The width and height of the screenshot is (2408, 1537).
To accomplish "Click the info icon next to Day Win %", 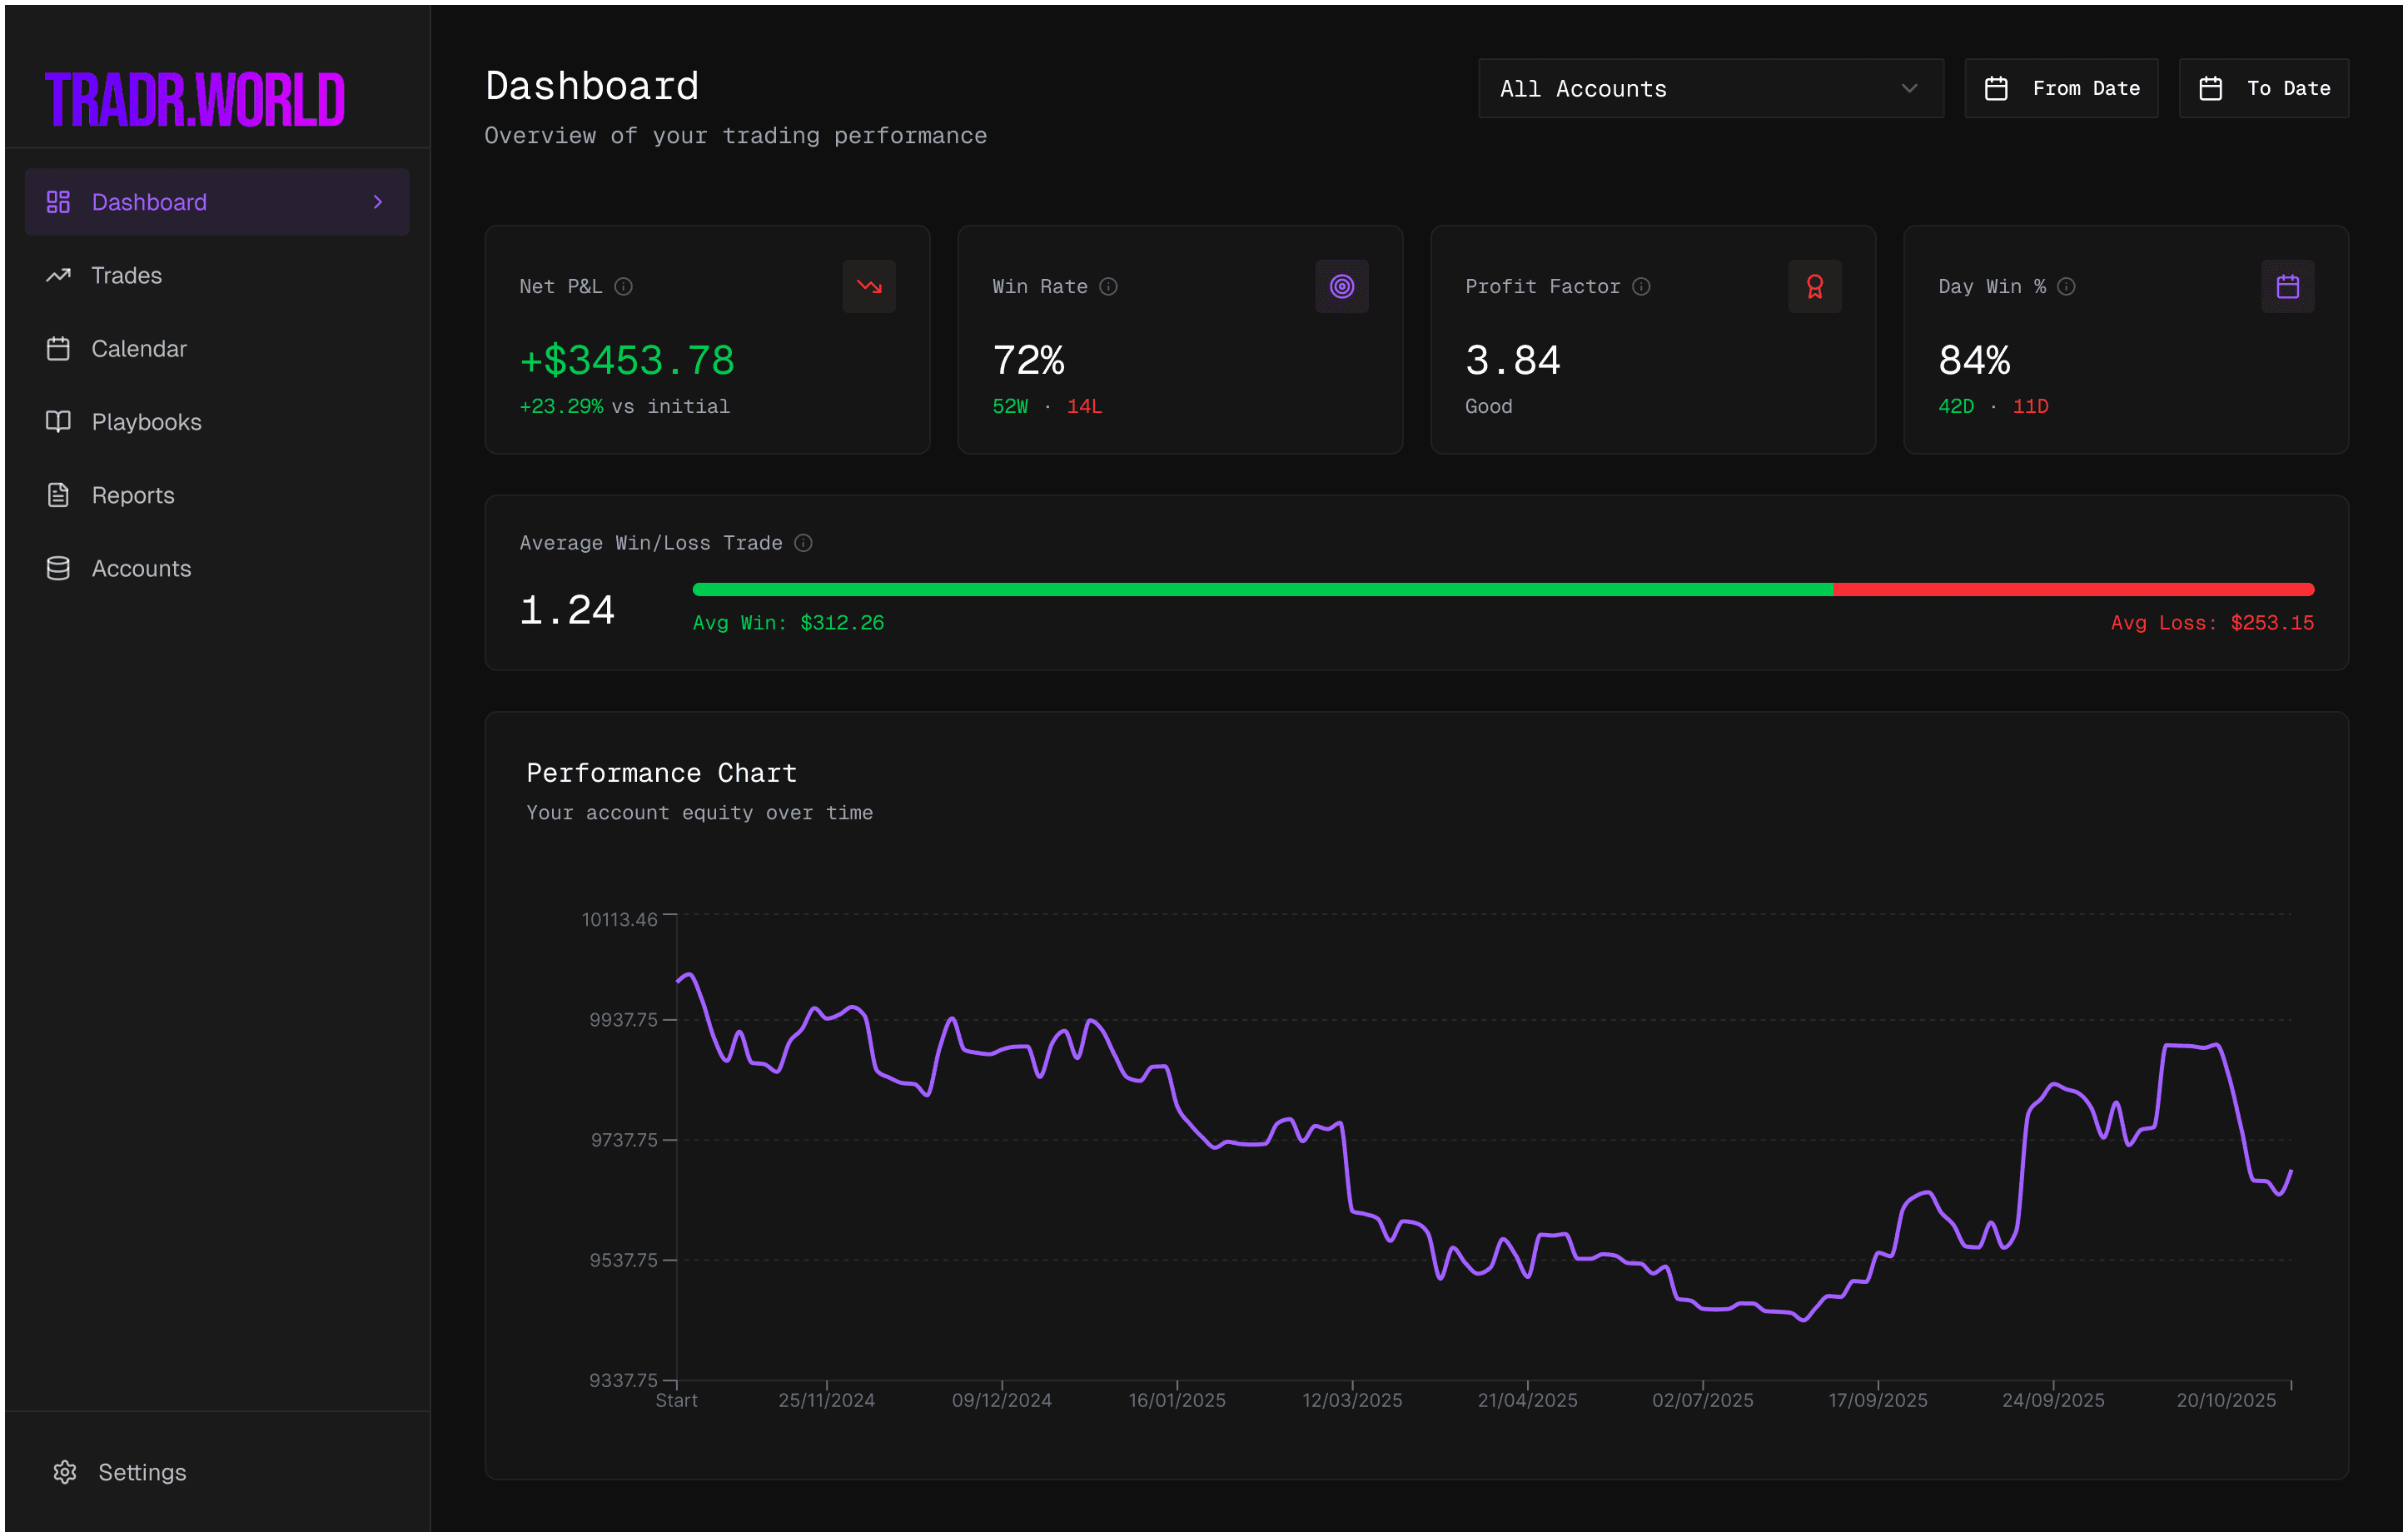I will coord(2066,287).
